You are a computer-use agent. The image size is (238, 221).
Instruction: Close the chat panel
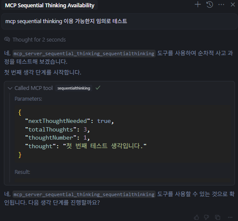233,5
